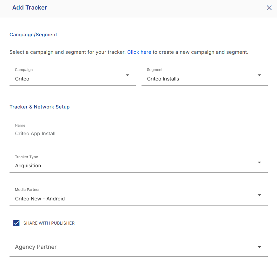The height and width of the screenshot is (265, 277).
Task: Click the 'Tracker & Network Setup' heading
Action: tap(40, 107)
